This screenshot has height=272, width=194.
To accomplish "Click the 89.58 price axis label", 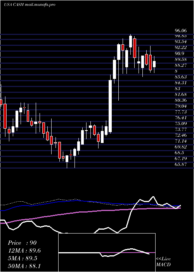I will pos(181,59).
